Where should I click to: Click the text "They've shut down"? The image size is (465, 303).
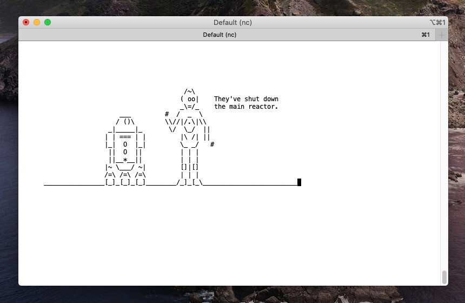click(246, 99)
